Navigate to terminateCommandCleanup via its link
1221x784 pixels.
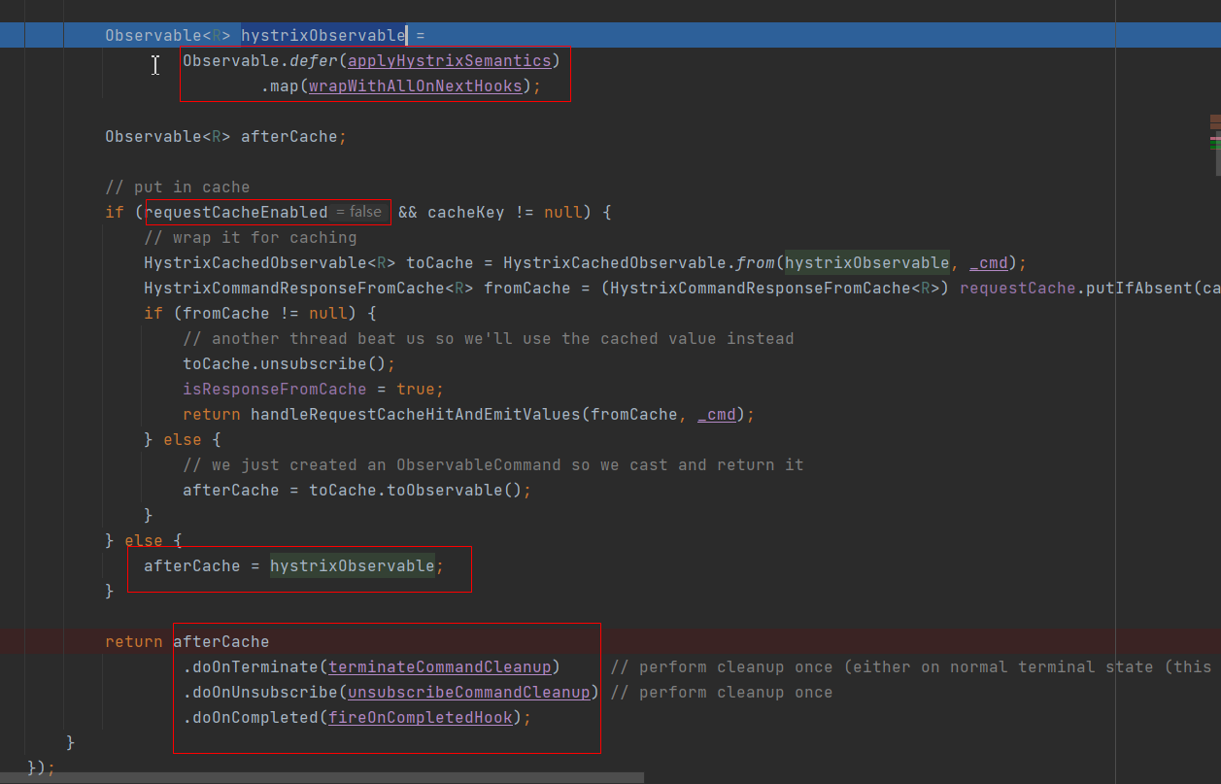point(439,666)
